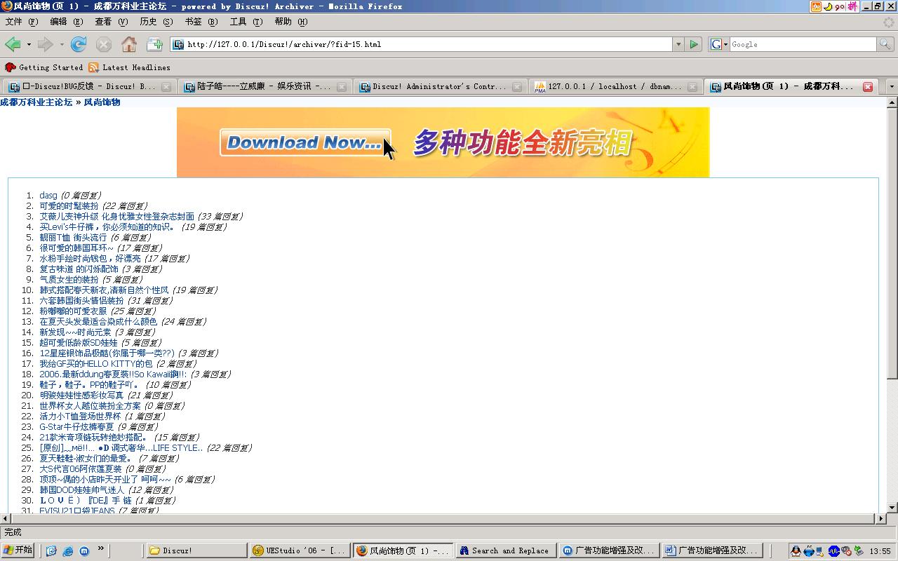Click the QQ penguin tray icon
Image resolution: width=898 pixels, height=561 pixels.
796,551
